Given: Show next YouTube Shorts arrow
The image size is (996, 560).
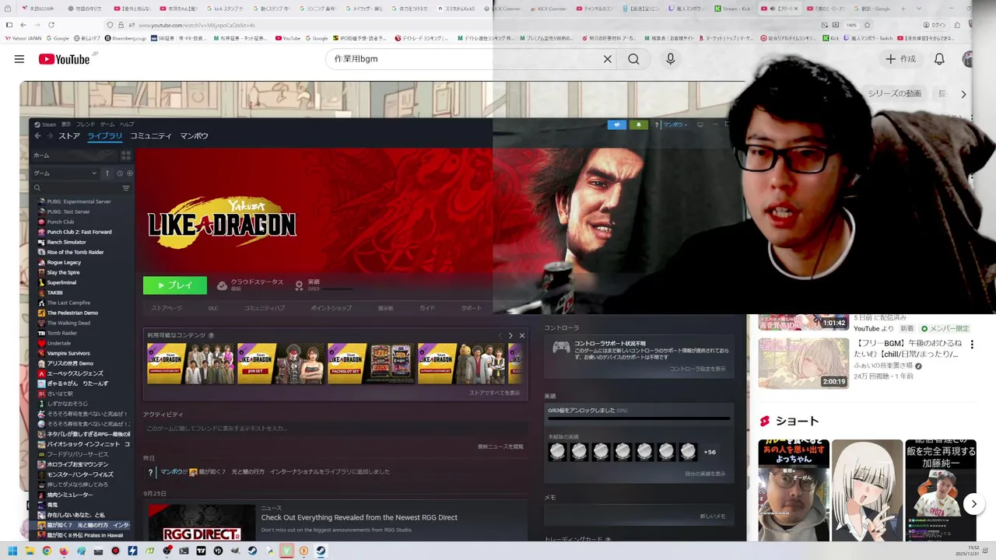Looking at the screenshot, I should click(x=973, y=504).
